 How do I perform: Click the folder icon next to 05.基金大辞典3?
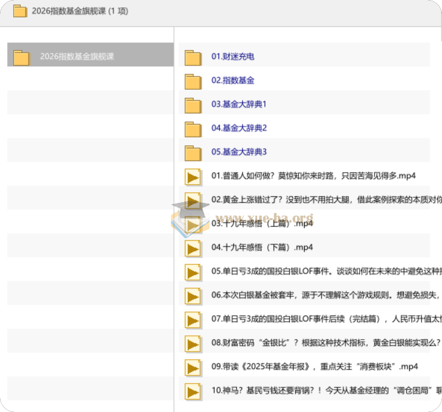pos(193,153)
